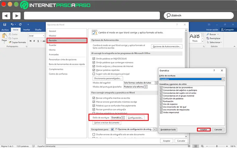Click scroll down arrow in options panel
This screenshot has width=237, height=148.
(186, 136)
